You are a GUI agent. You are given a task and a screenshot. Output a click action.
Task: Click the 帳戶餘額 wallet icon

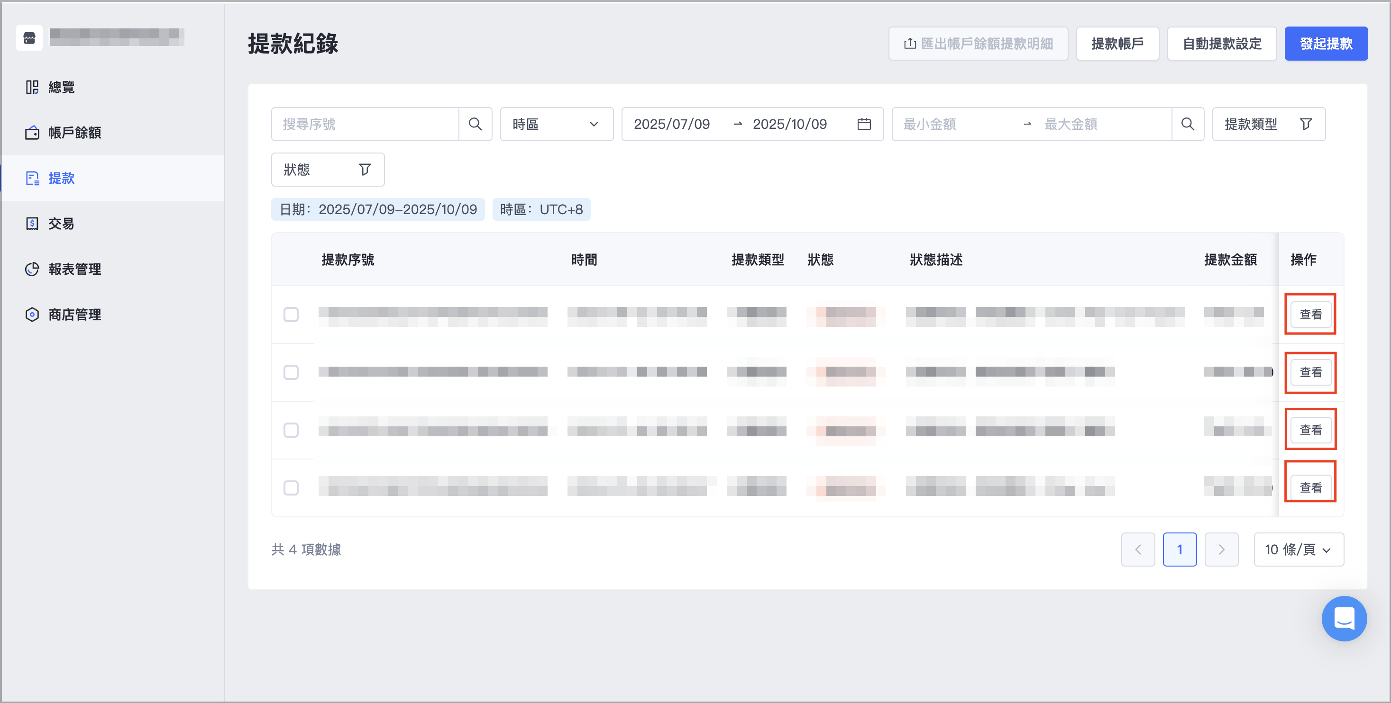click(x=32, y=133)
